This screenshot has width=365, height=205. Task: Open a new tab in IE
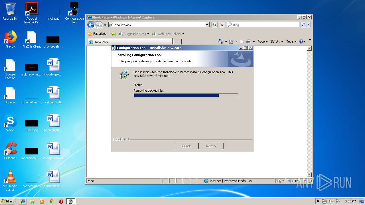tap(177, 42)
